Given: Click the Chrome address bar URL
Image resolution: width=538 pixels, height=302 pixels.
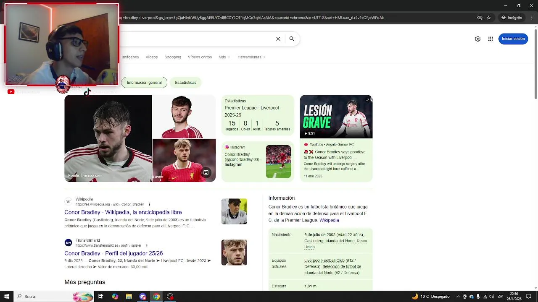Looking at the screenshot, I should point(252,18).
